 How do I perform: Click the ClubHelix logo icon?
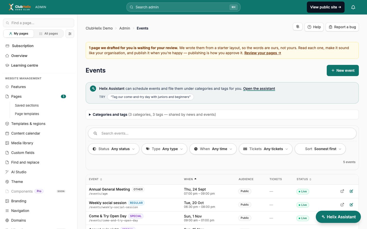point(11,7)
